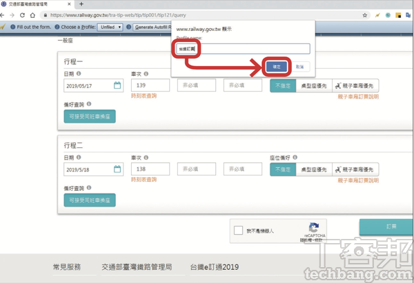Click the Autofill lightning extension icon

pos(377,15)
